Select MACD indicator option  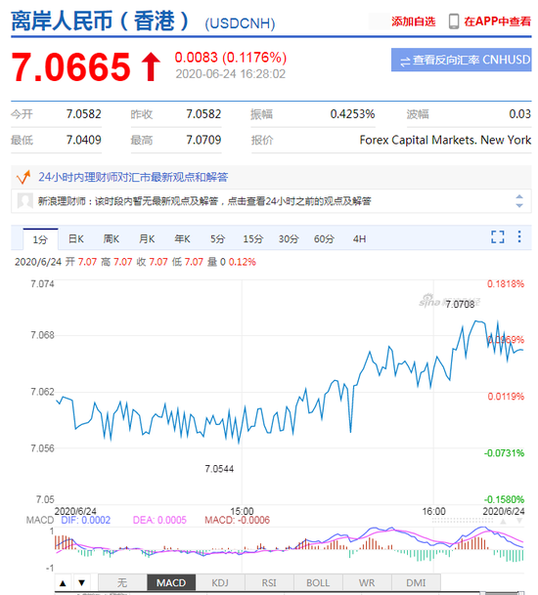point(171,583)
